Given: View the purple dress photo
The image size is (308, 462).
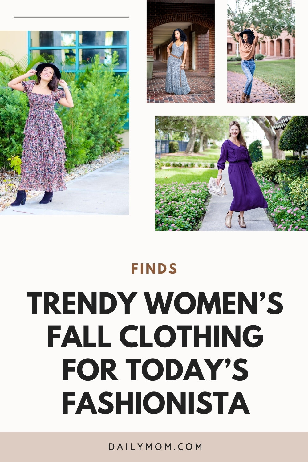Looking at the screenshot, I should click(232, 173).
